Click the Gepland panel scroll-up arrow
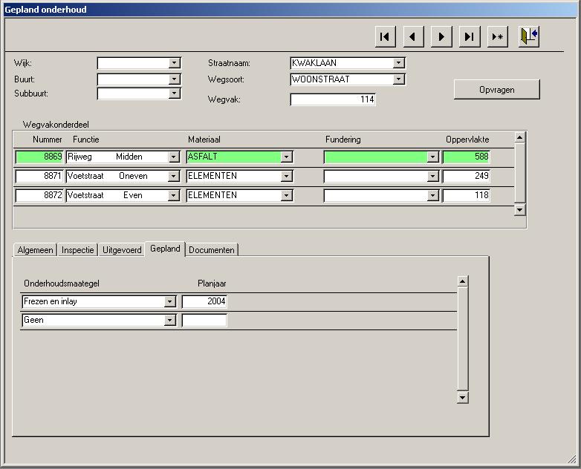 [462, 282]
